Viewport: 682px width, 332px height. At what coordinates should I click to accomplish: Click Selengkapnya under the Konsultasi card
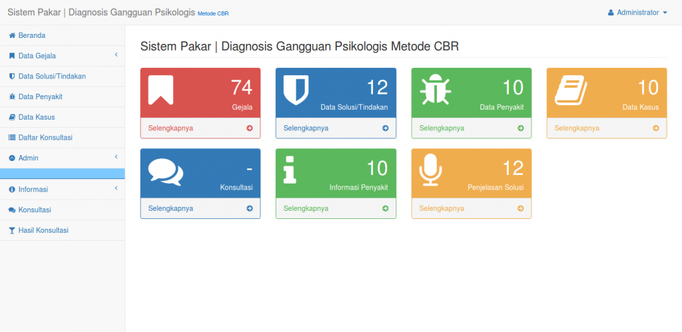coord(170,209)
